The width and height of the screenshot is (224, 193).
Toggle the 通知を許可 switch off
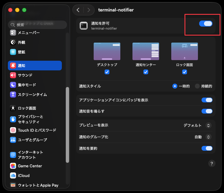tap(206, 24)
